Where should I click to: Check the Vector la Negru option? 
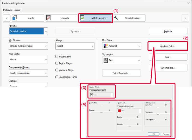pyautogui.click(x=57, y=70)
